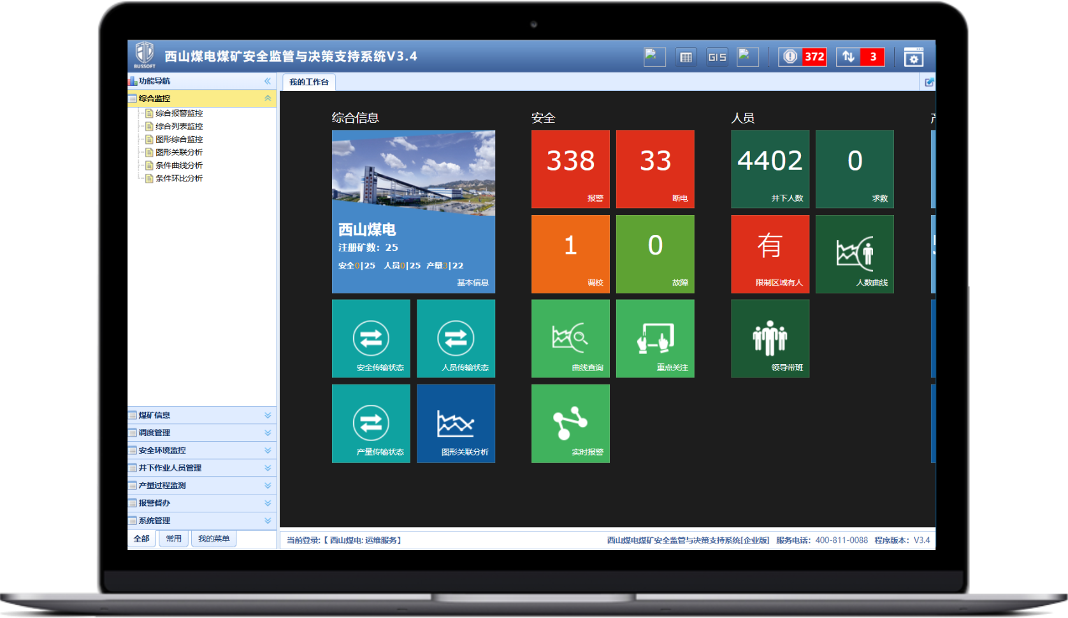Open 条件曲线分析 in the tree

(179, 165)
